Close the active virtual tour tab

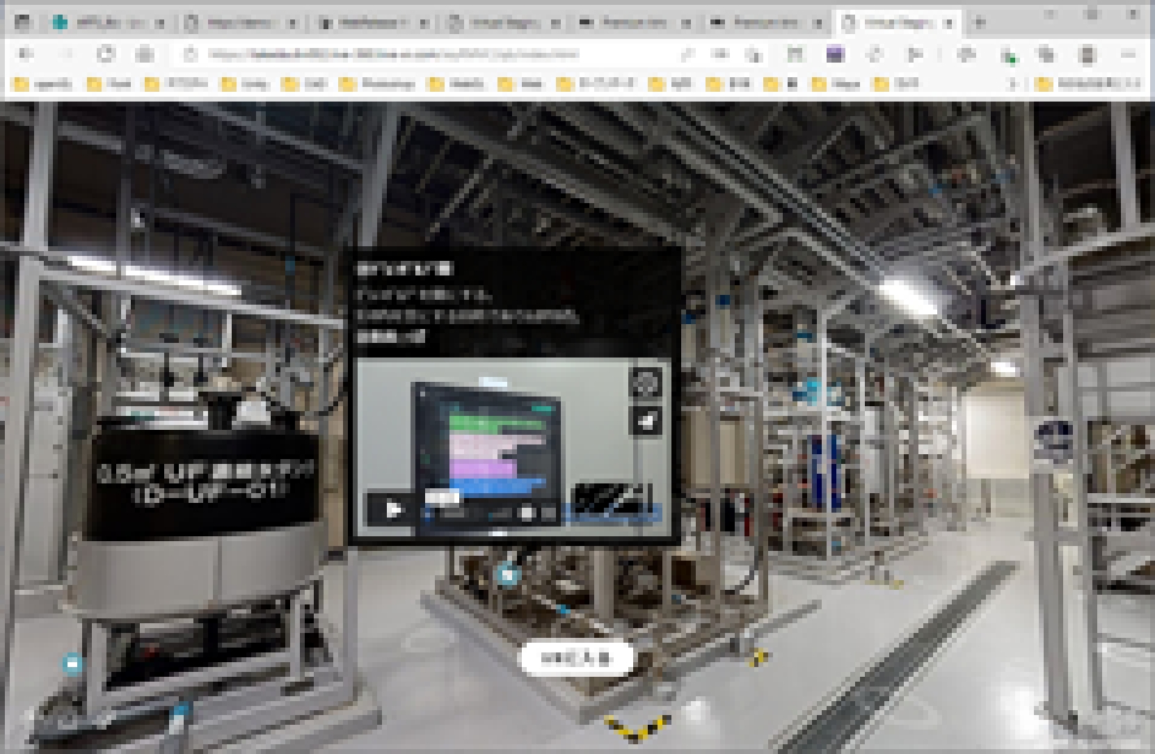948,23
